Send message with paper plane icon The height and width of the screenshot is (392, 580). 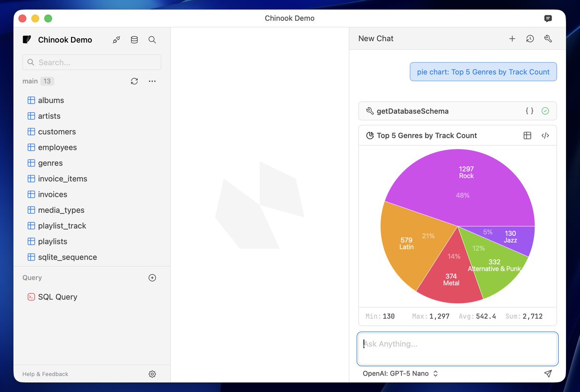coord(548,373)
